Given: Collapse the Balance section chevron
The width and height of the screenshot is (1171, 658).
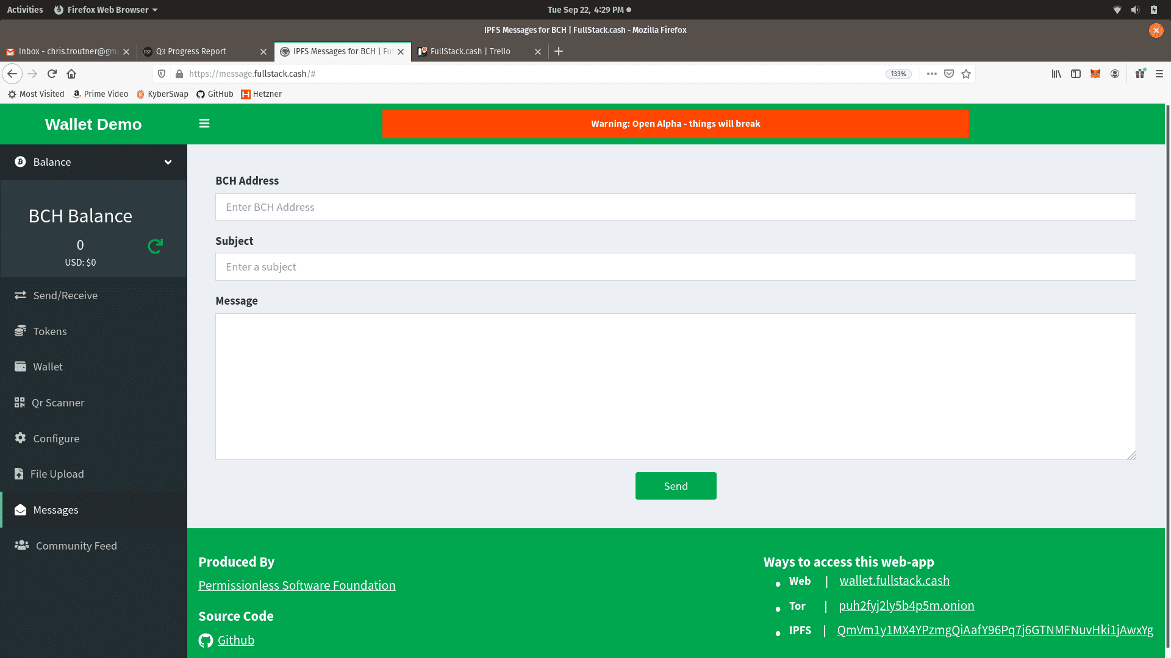Looking at the screenshot, I should click(168, 162).
